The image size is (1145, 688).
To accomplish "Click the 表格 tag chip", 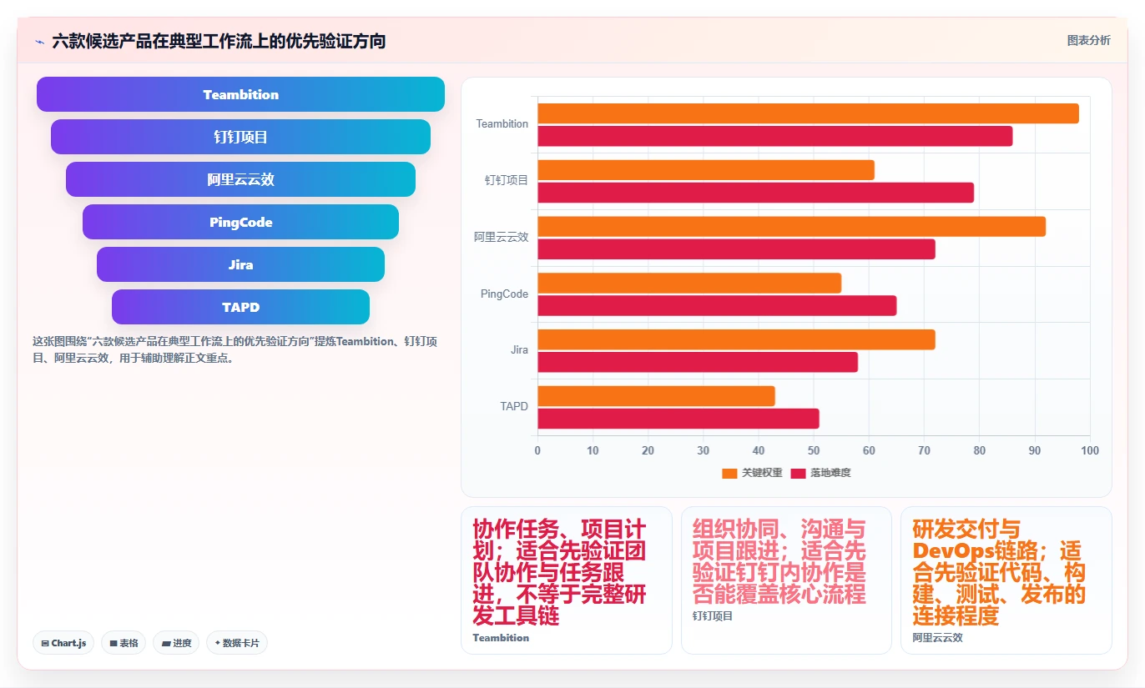I will click(124, 643).
